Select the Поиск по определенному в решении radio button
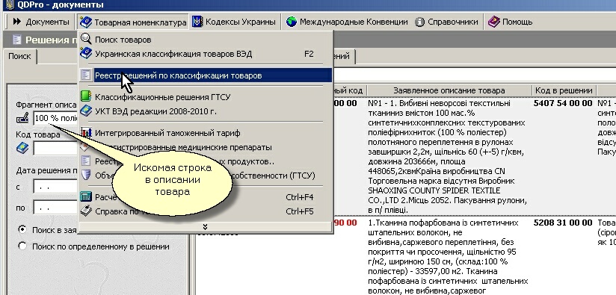Screen dimensions: 616x295 22,246
